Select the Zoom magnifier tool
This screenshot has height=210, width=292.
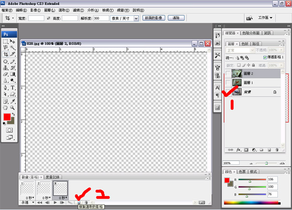point(12,107)
